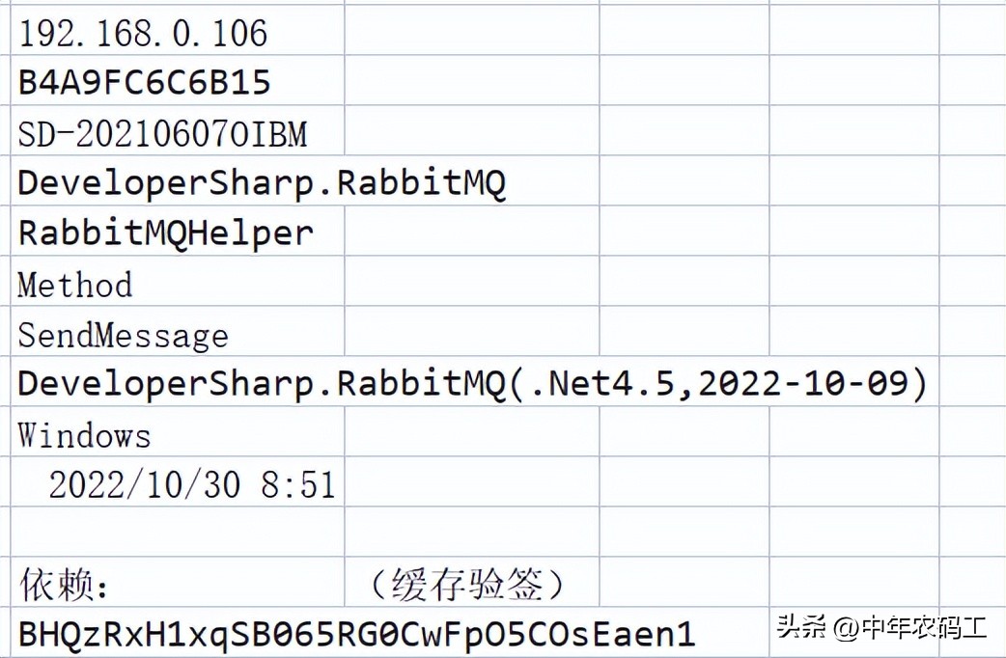Click the cell with .Net4.5,2022-10-09 version text
The height and width of the screenshot is (658, 1006).
pos(473,384)
